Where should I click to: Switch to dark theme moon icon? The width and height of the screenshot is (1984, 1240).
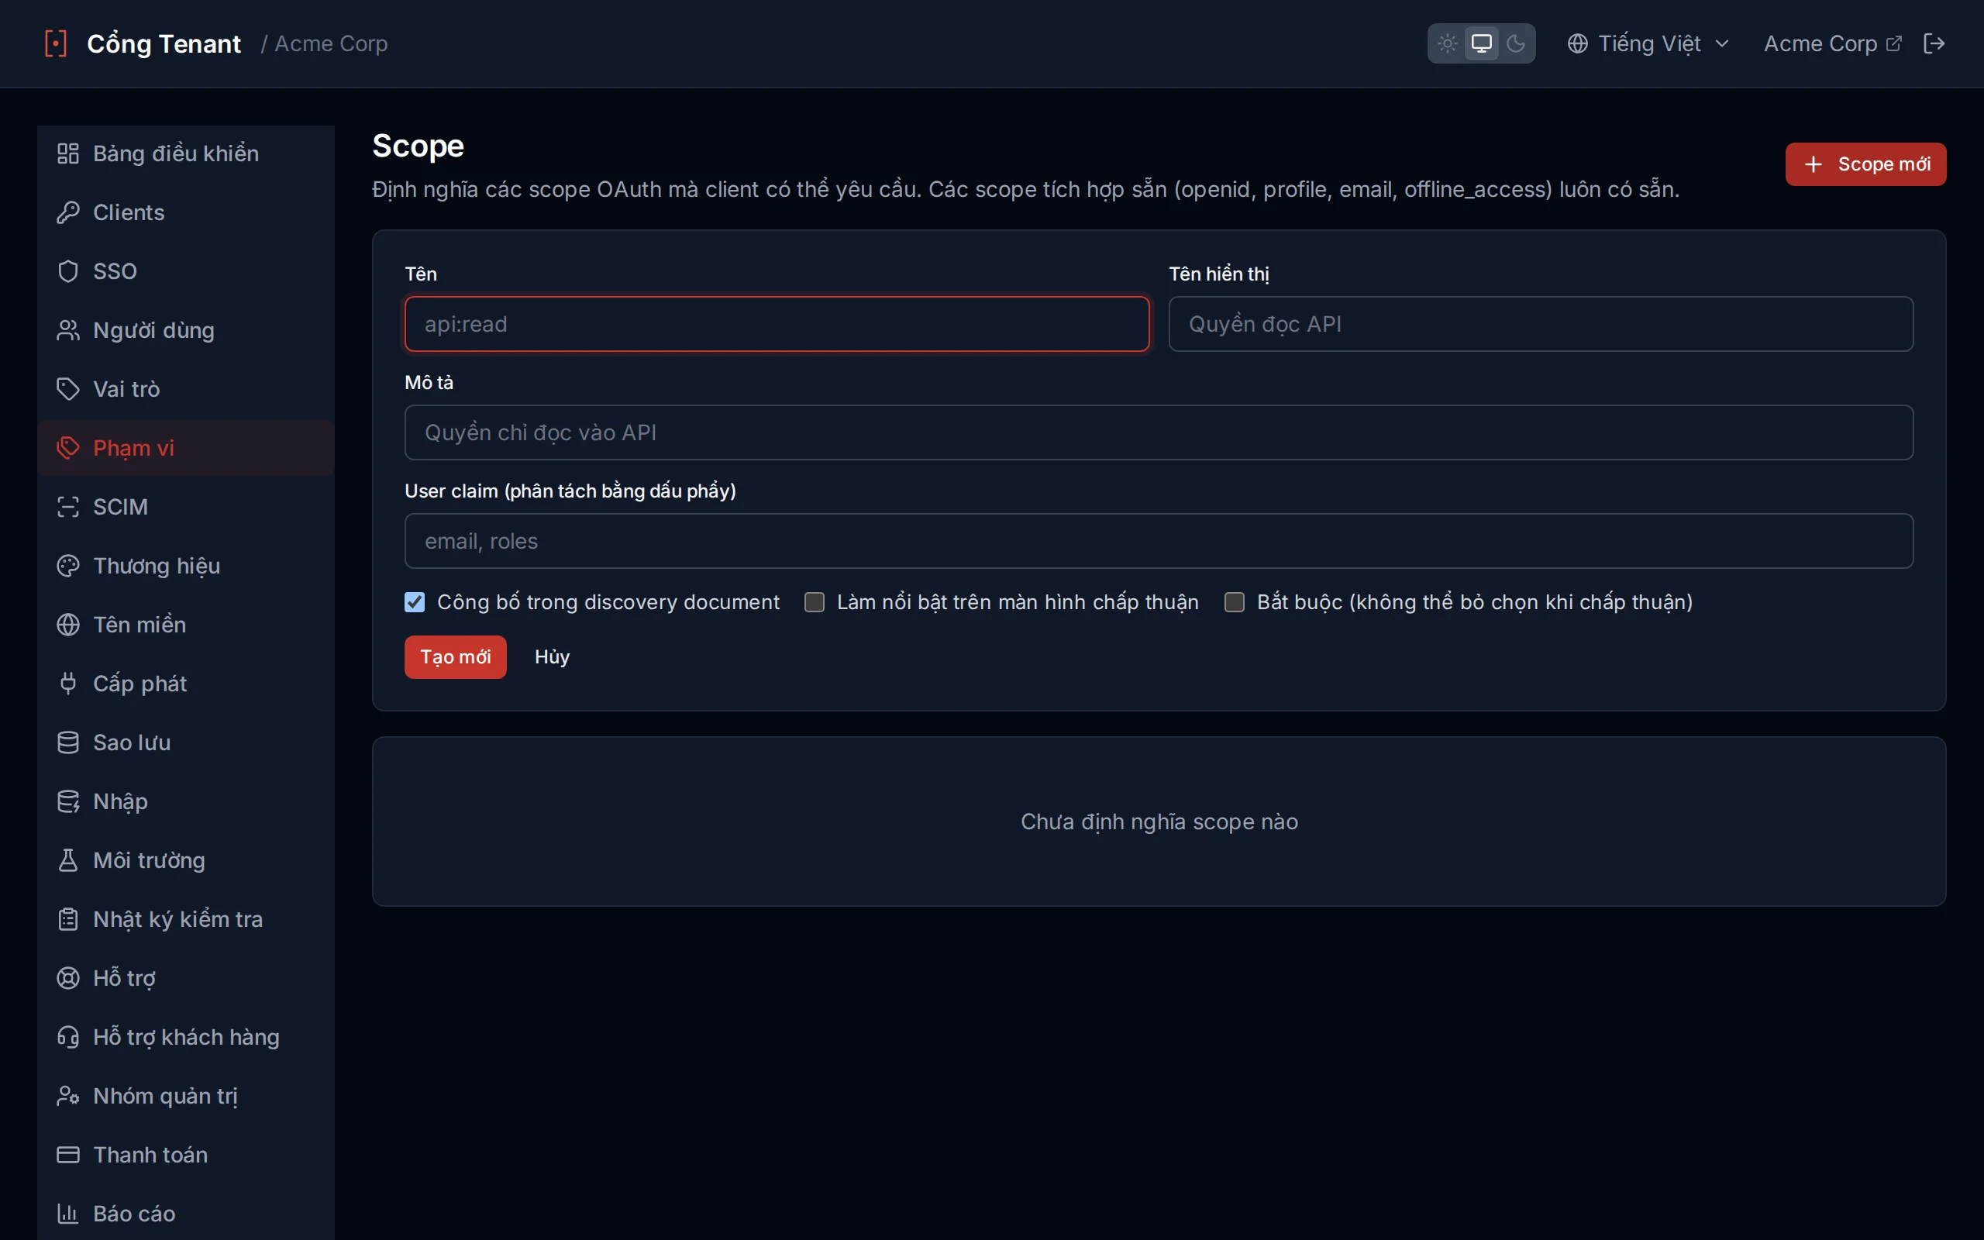pos(1516,43)
